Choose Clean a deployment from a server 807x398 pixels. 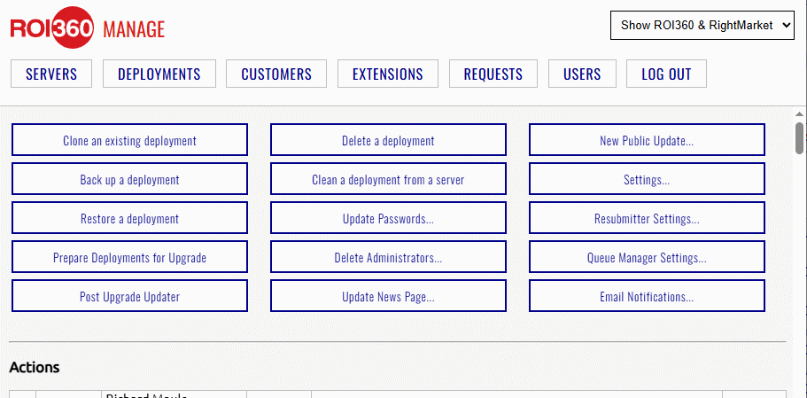388,179
